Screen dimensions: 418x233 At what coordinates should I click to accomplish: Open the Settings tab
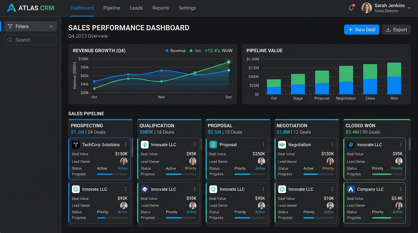click(x=187, y=8)
